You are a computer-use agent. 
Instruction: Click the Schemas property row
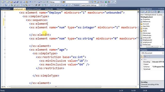152,67
